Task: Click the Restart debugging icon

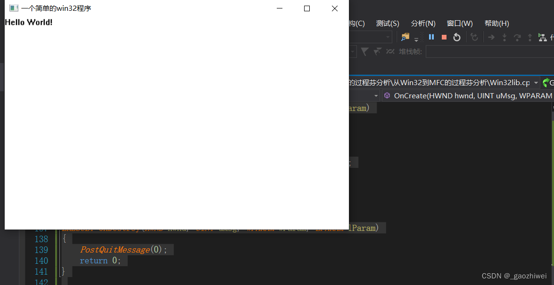Action: tap(456, 37)
